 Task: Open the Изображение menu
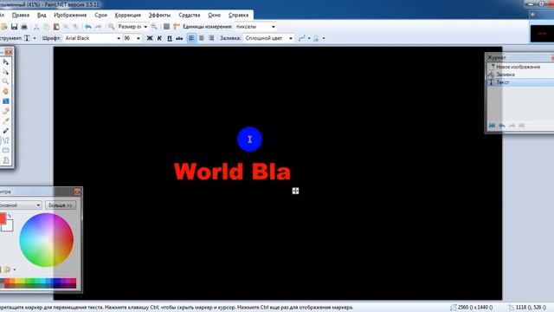pyautogui.click(x=70, y=15)
